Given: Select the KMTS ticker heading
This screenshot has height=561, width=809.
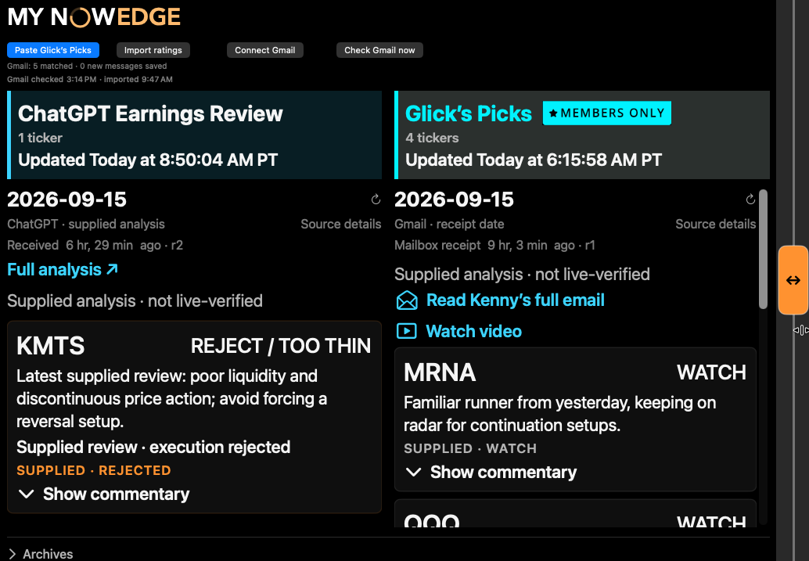Looking at the screenshot, I should [x=51, y=346].
